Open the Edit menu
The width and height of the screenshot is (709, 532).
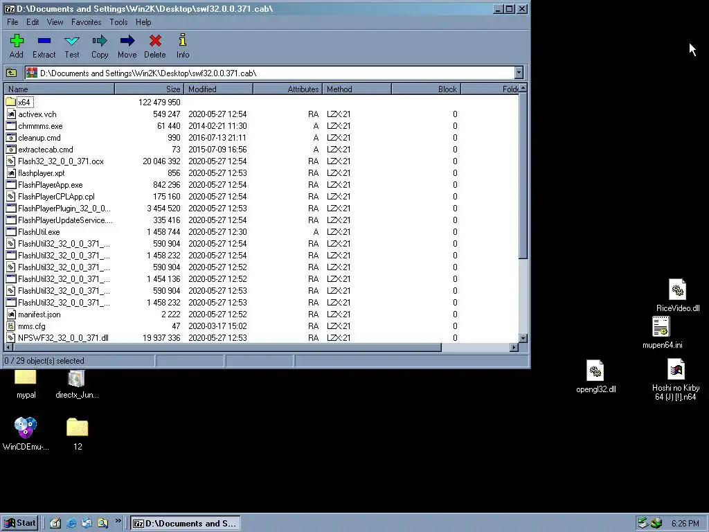click(33, 22)
